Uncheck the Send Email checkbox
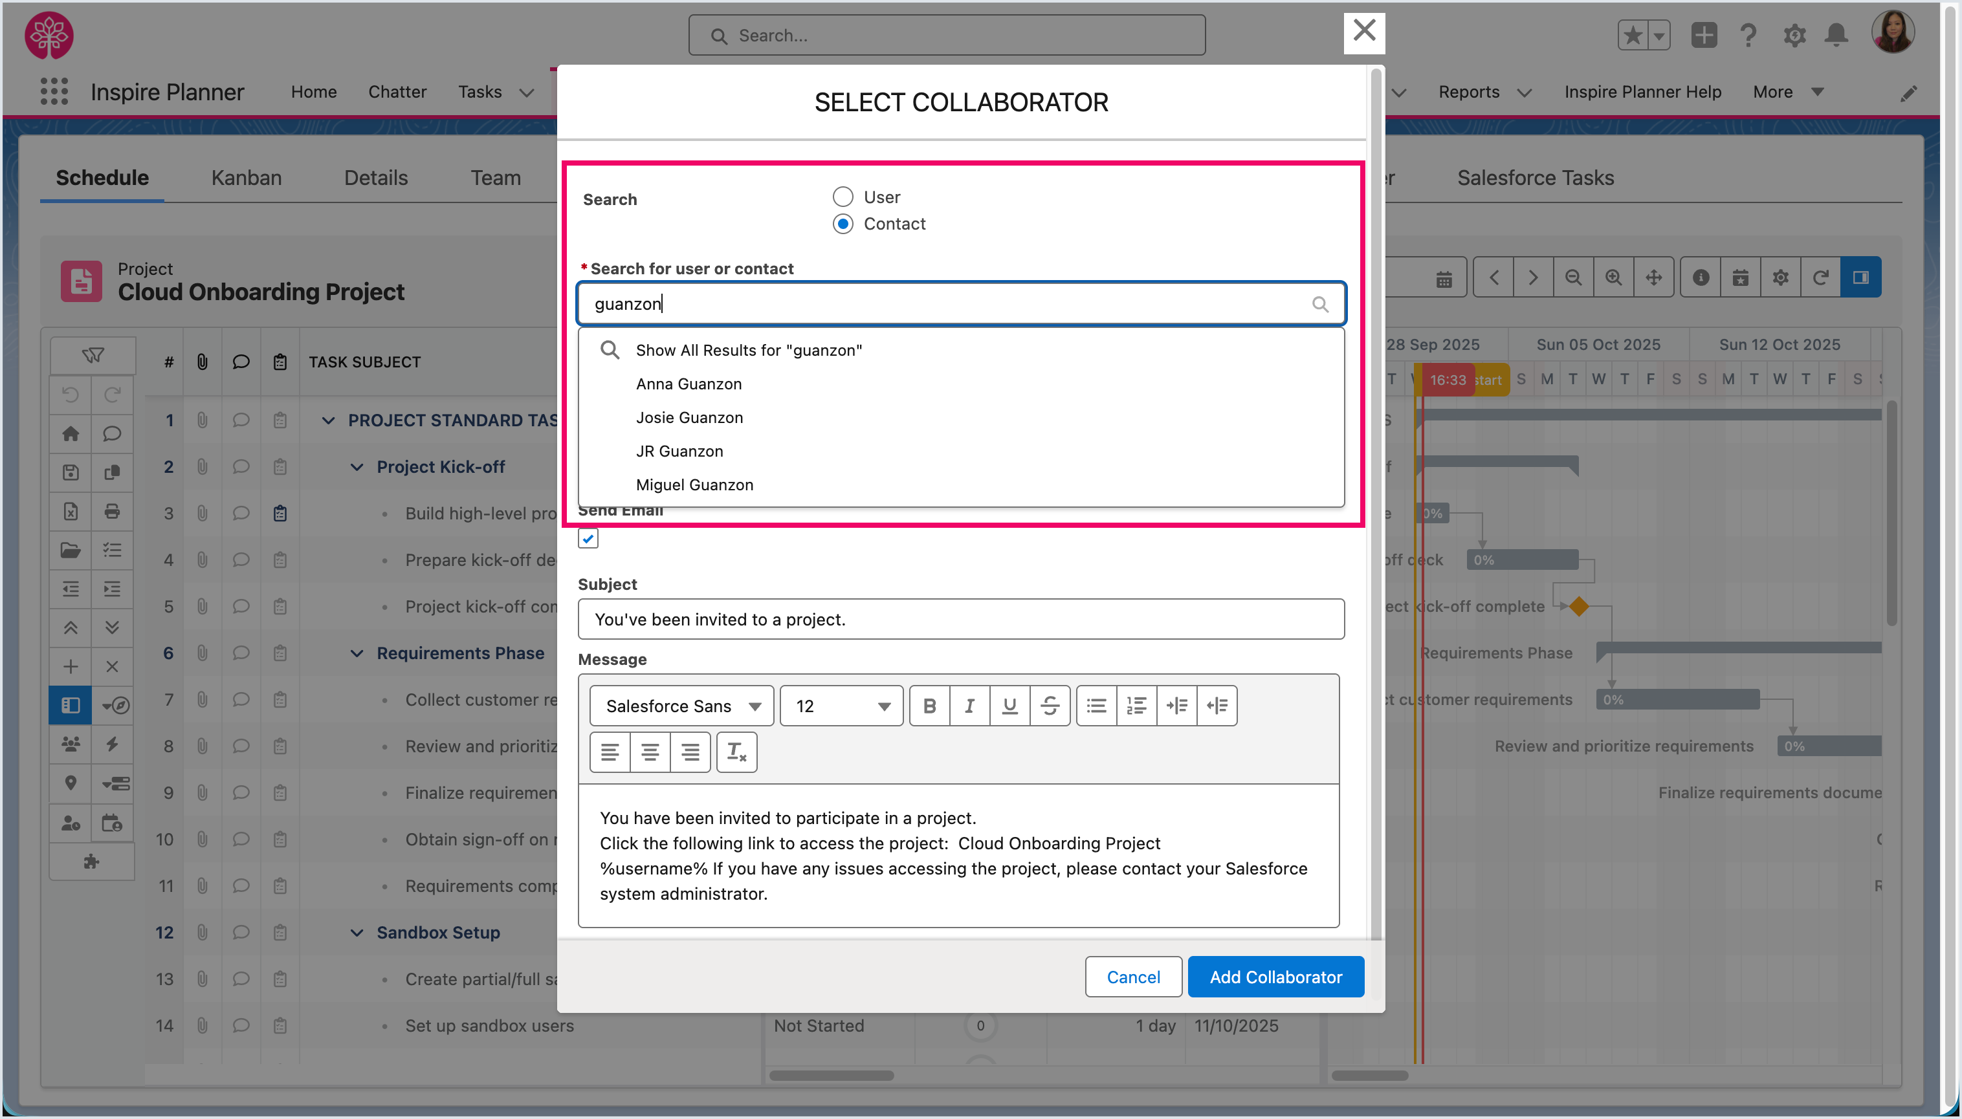Image resolution: width=1962 pixels, height=1119 pixels. coord(588,539)
